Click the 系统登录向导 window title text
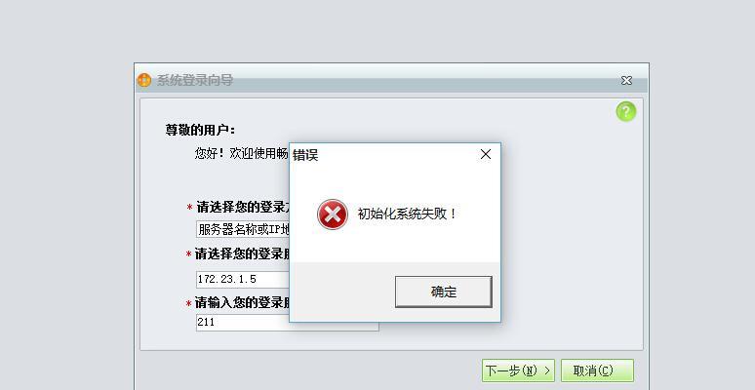 coord(195,80)
